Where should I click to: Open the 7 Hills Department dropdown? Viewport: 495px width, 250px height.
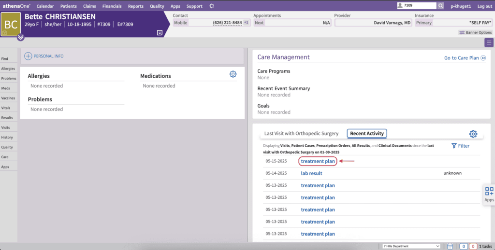tap(411, 246)
